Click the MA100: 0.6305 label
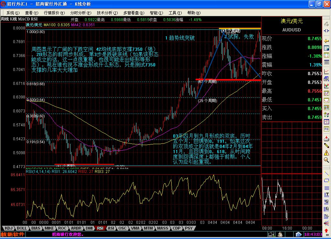Image resolution: width=331 pixels, height=239 pixels. pyautogui.click(x=57, y=25)
